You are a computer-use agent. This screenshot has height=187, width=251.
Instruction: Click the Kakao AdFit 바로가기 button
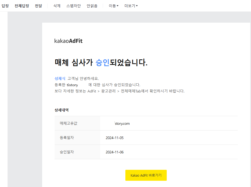tap(146, 175)
